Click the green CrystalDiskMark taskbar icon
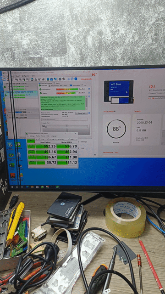 point(57,187)
